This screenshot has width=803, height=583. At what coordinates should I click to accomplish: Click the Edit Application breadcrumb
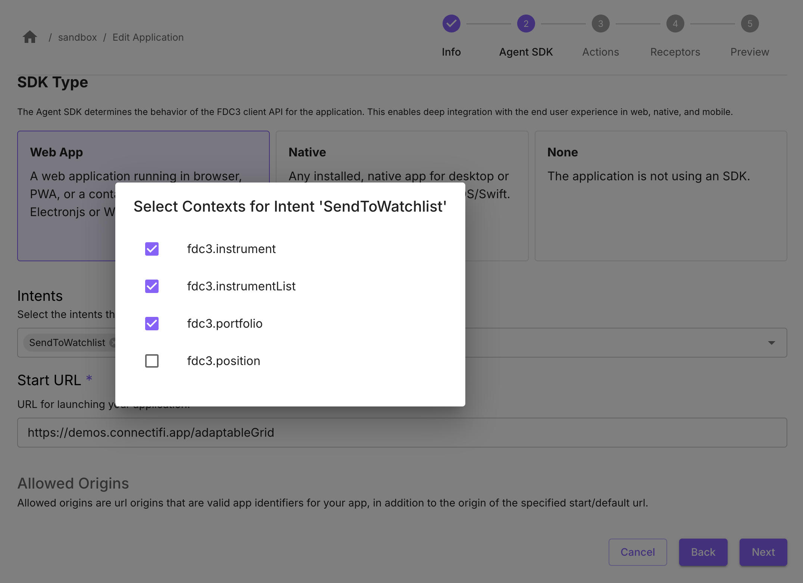pyautogui.click(x=148, y=37)
